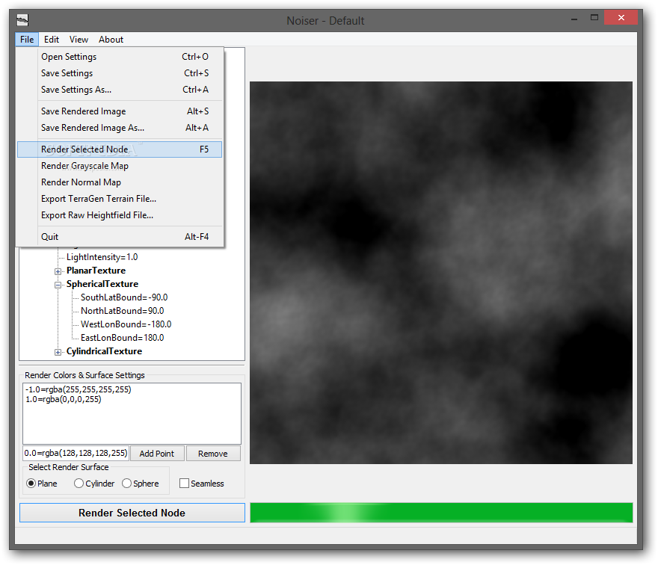Open the View menu
658x565 pixels.
79,40
